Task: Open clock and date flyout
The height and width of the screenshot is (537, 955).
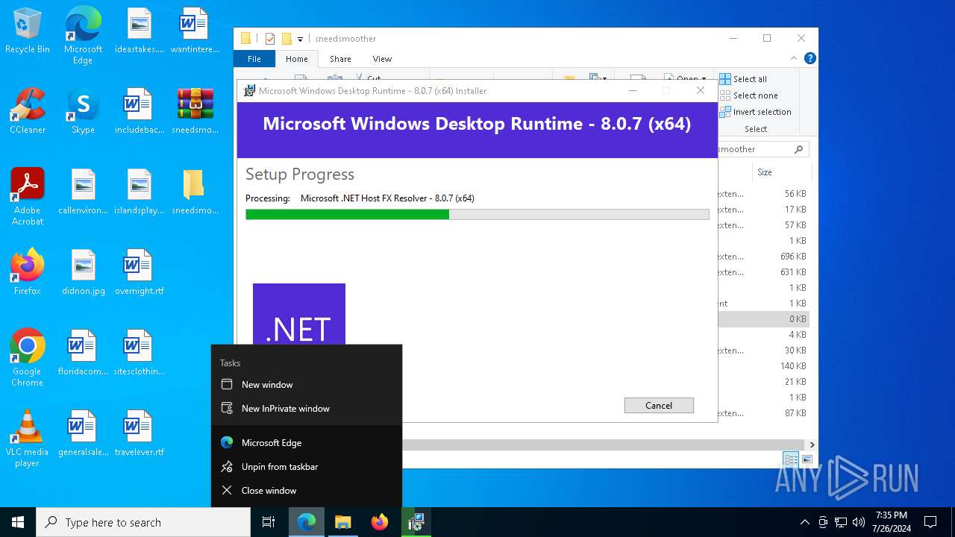Action: click(x=892, y=522)
